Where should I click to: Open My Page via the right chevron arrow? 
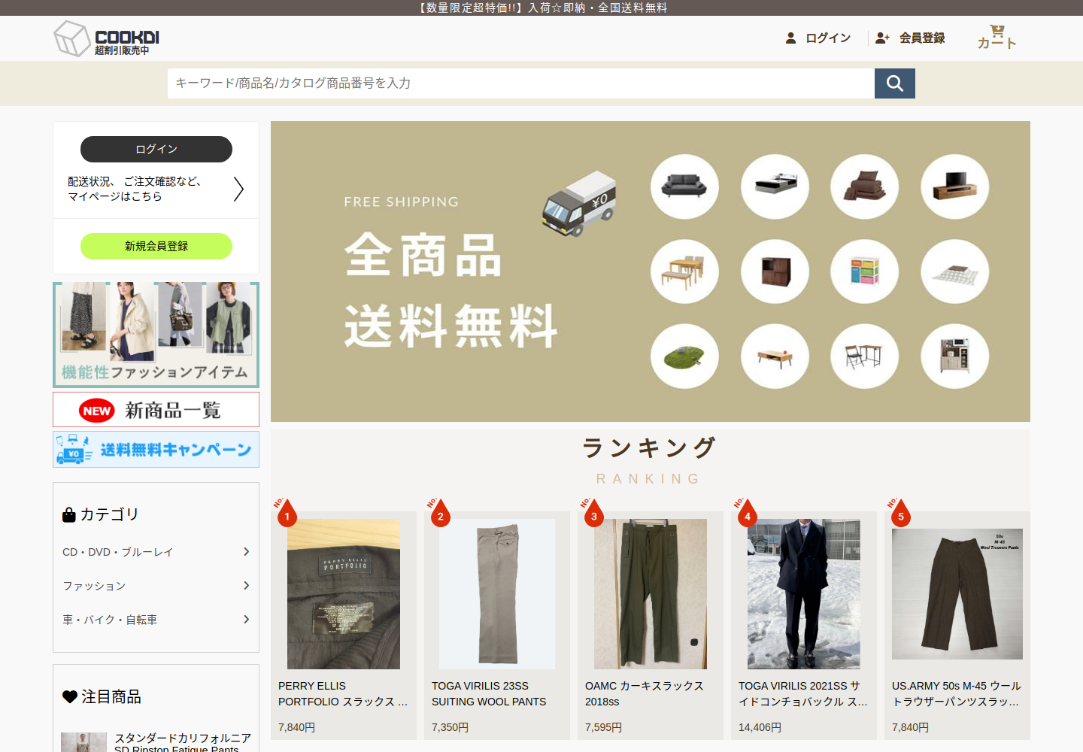(238, 189)
